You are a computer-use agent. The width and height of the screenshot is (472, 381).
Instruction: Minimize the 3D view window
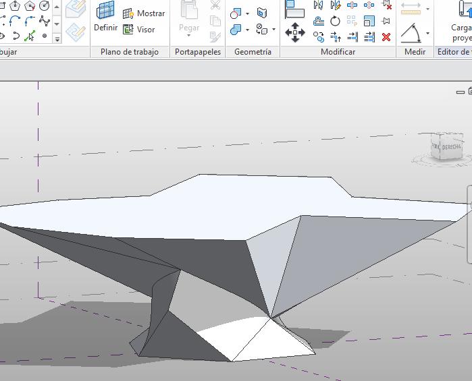461,92
